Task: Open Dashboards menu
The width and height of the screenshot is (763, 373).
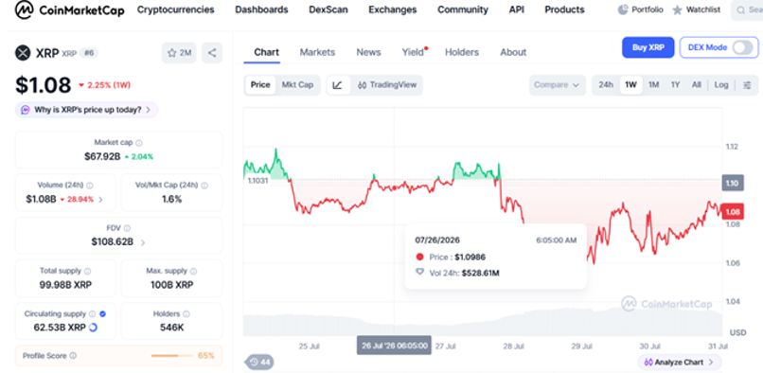Action: [x=261, y=9]
